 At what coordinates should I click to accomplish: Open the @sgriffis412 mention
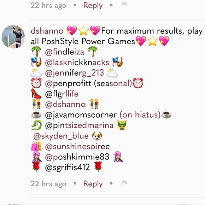click(67, 167)
